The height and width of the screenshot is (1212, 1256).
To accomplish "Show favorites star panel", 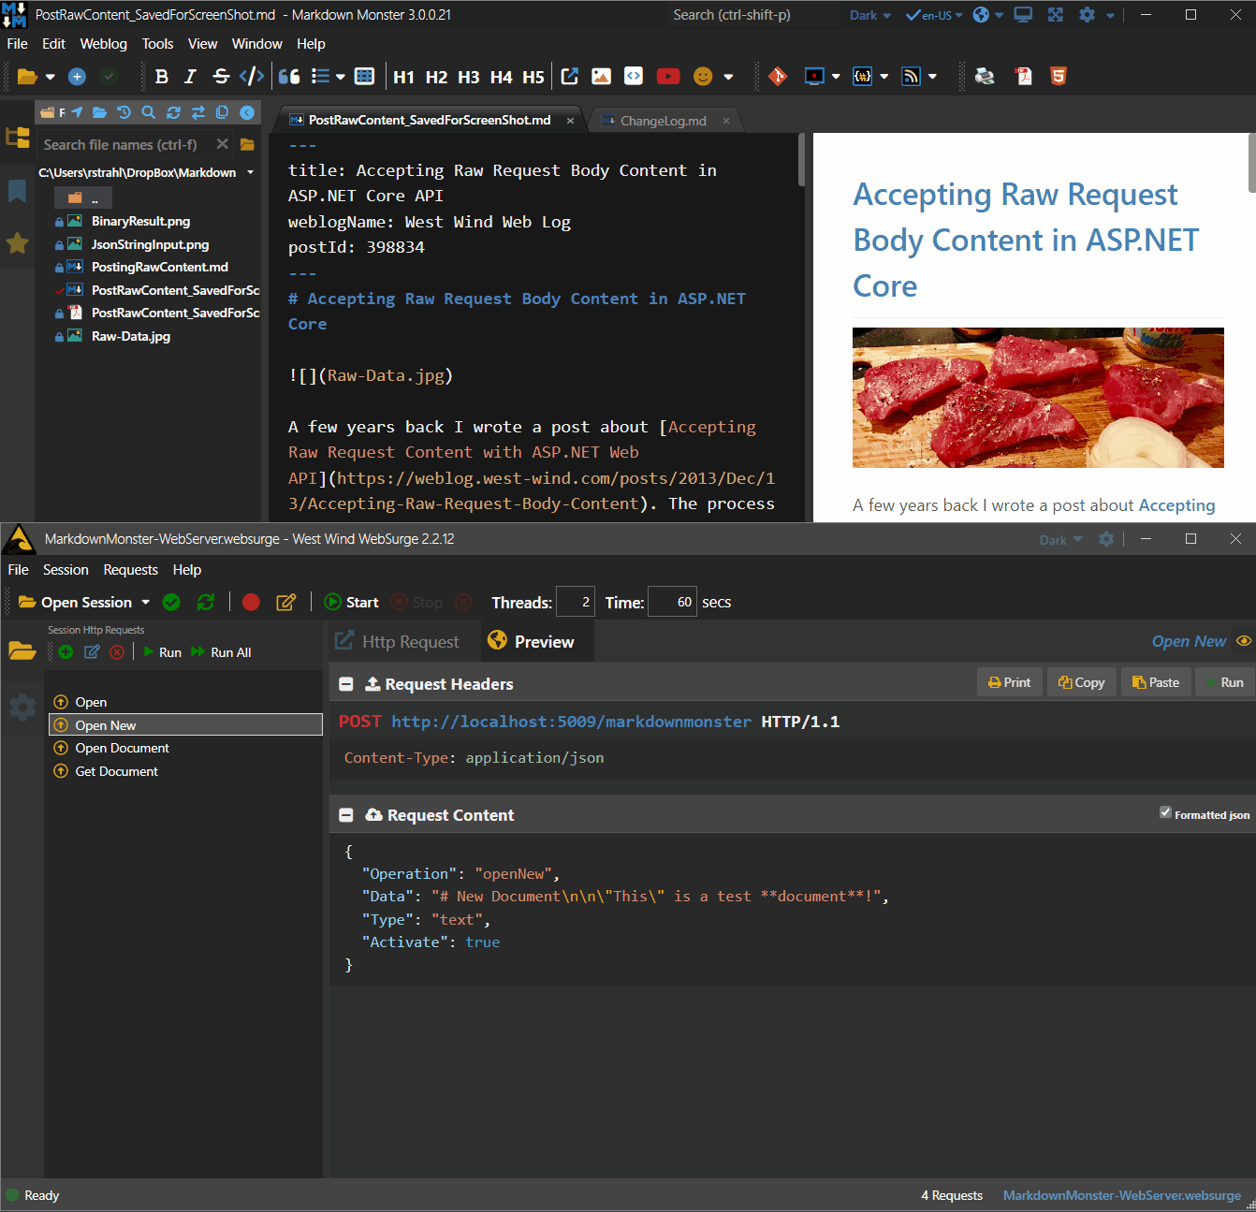I will 17,243.
